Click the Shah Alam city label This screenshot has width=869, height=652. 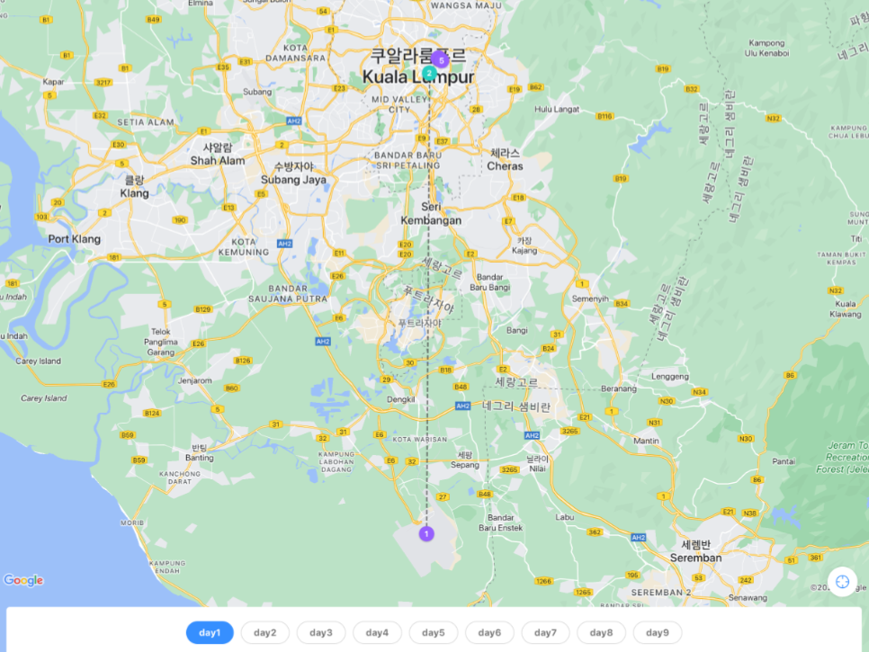(x=218, y=154)
